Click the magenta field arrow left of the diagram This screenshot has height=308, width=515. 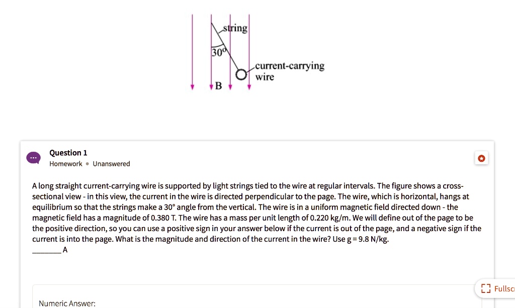(193, 50)
